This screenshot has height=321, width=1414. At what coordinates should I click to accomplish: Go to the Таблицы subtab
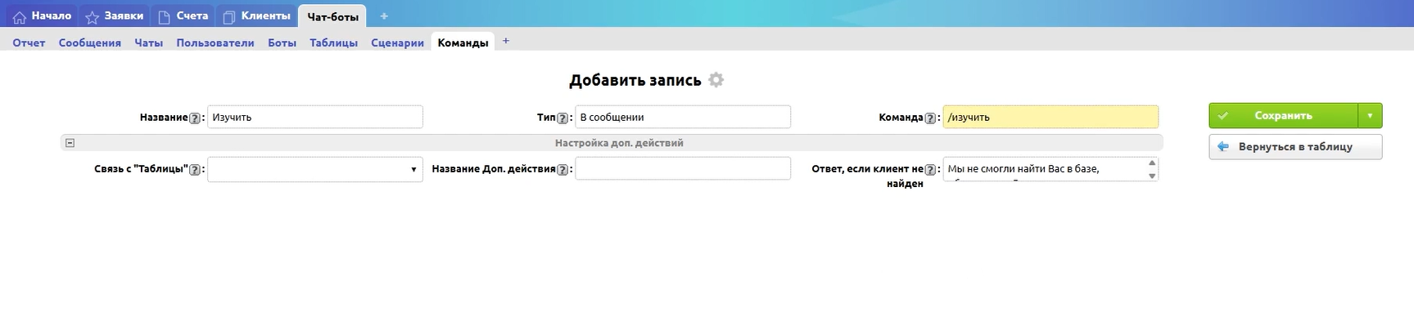(333, 42)
